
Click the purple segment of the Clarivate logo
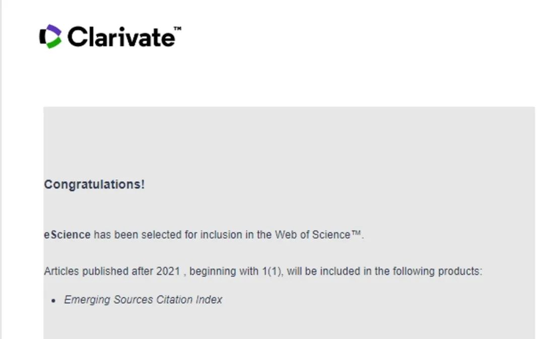(x=52, y=29)
